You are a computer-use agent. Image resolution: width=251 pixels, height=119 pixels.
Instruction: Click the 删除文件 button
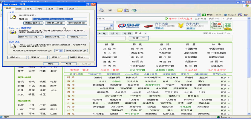tap(55, 37)
